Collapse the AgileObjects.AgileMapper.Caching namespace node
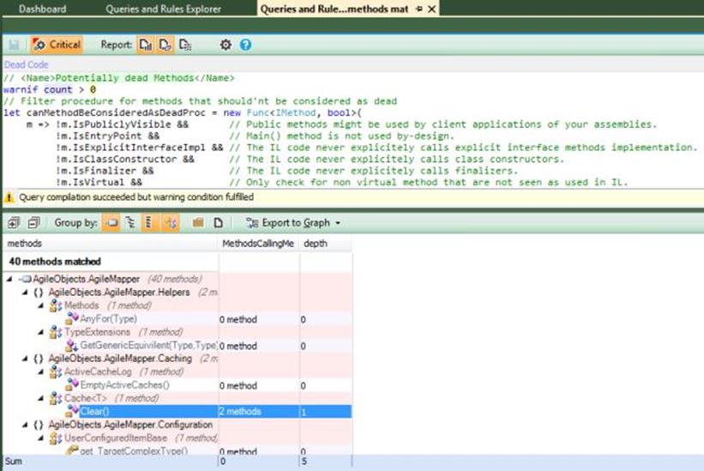This screenshot has height=471, width=704. (25, 359)
